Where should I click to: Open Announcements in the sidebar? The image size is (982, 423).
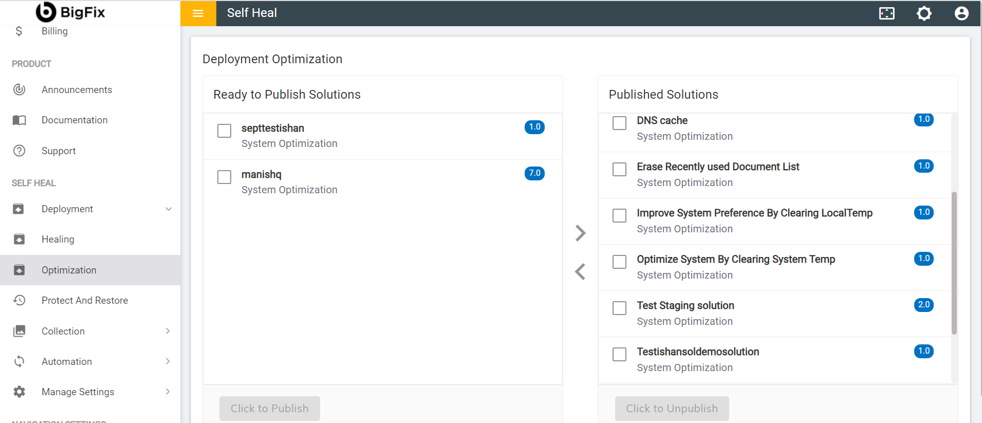tap(77, 89)
